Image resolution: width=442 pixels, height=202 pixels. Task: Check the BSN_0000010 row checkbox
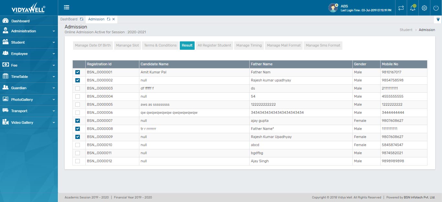coord(78,145)
